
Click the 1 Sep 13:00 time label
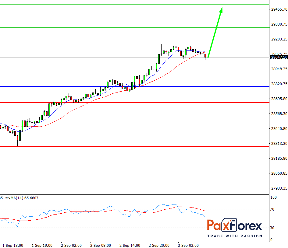[13, 246]
